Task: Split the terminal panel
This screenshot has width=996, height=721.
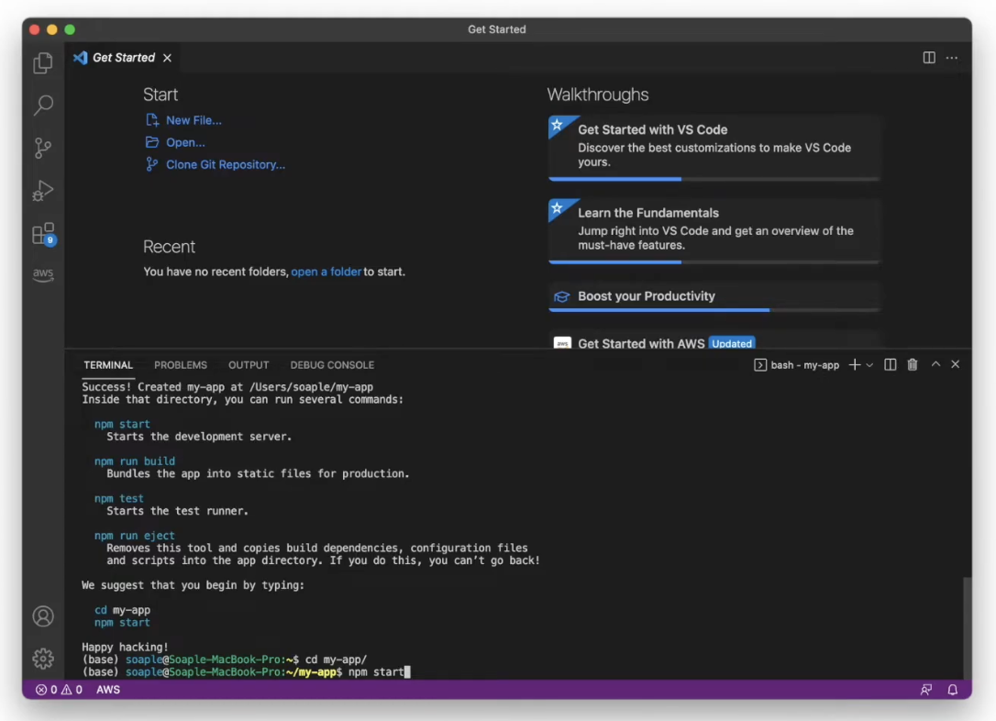Action: (x=890, y=365)
